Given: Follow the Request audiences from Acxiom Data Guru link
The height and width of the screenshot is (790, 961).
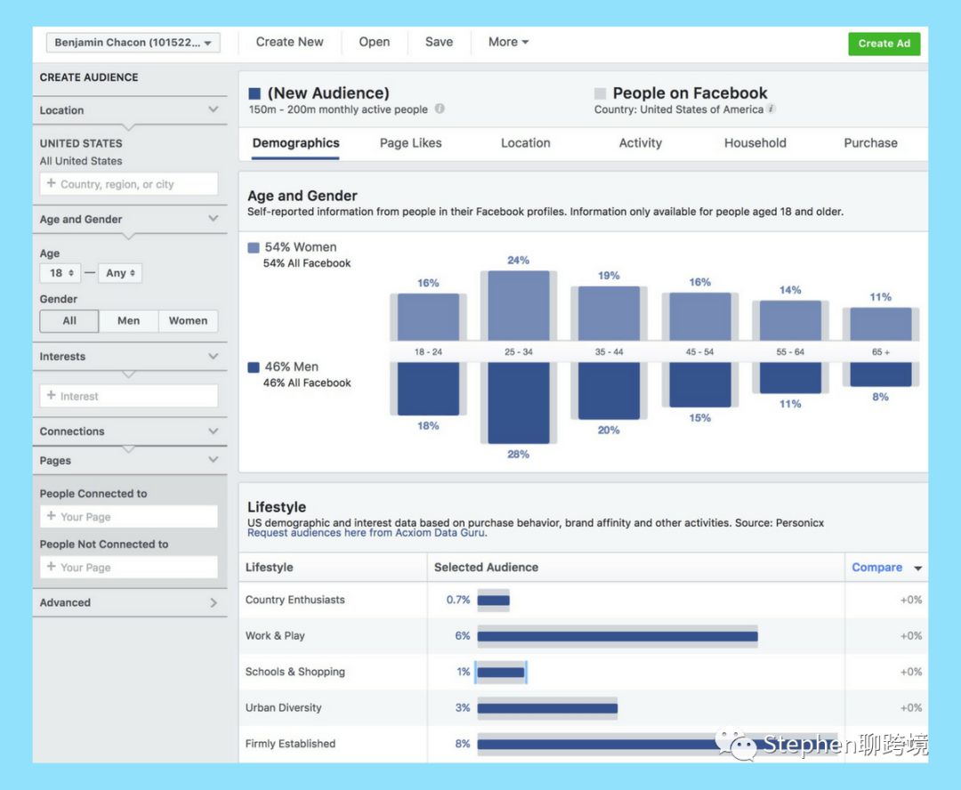Looking at the screenshot, I should pos(367,533).
